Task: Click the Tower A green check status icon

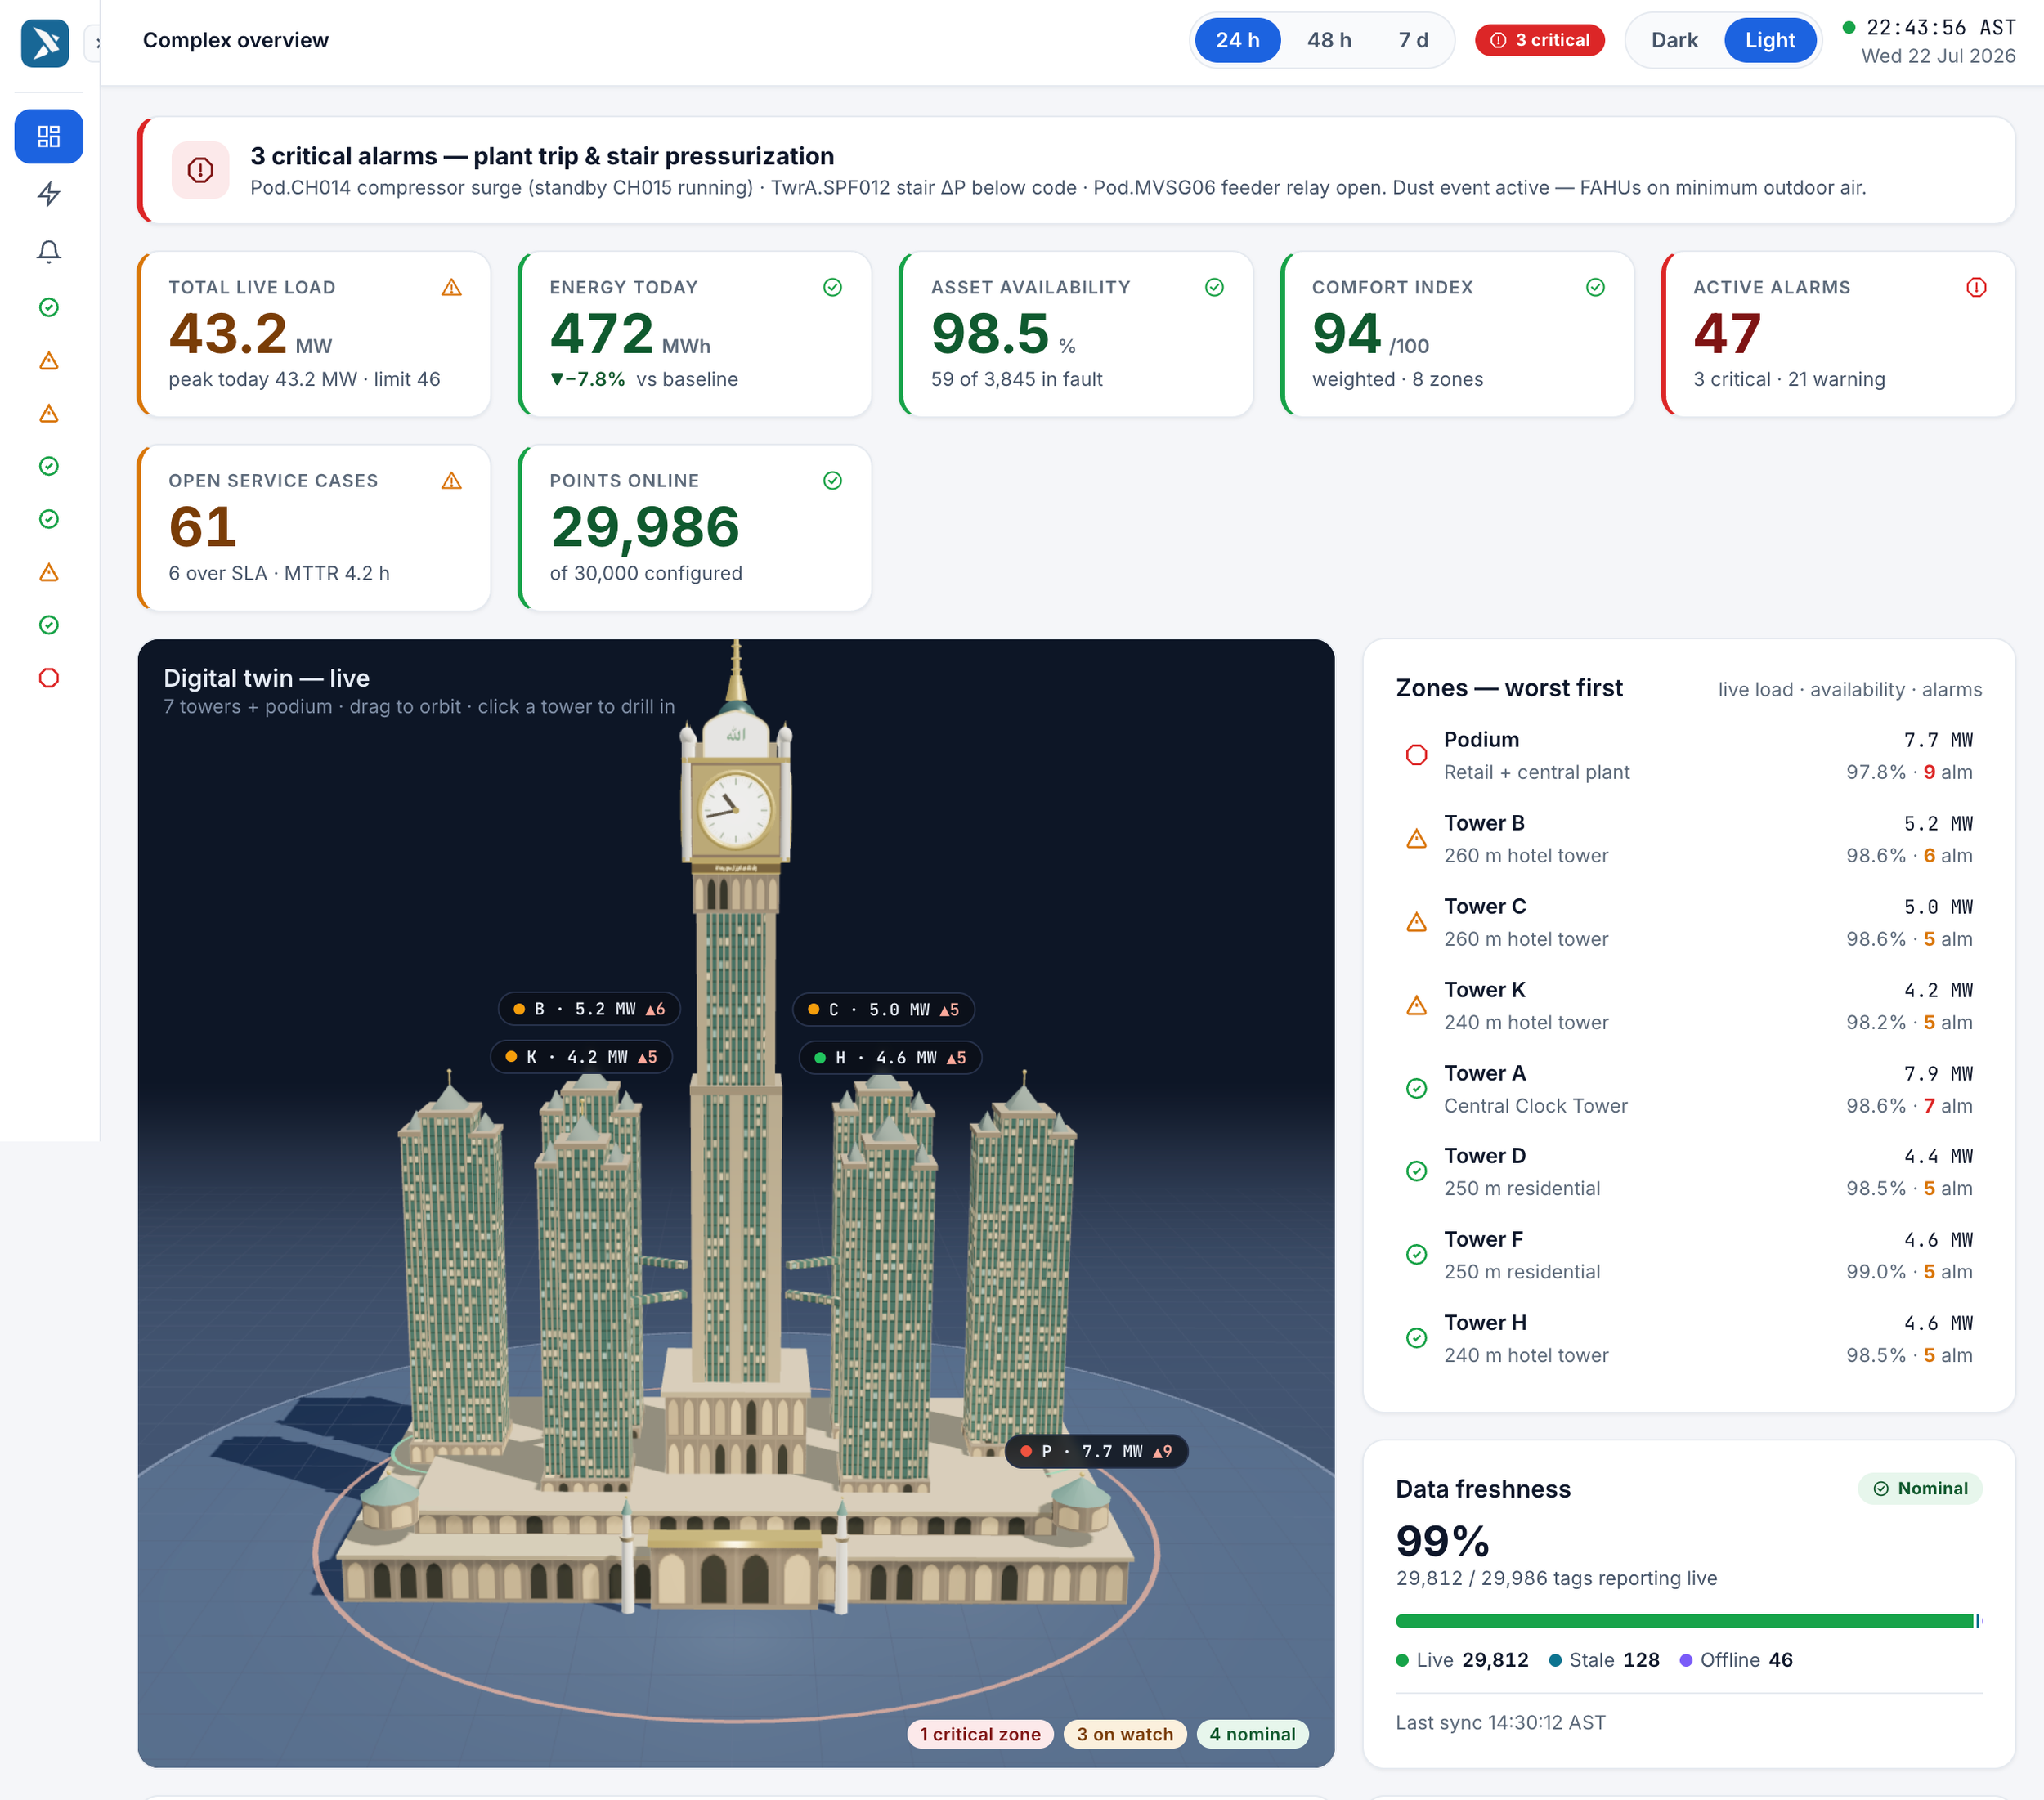Action: pyautogui.click(x=1417, y=1089)
